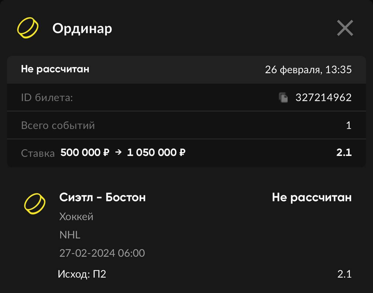Close the Ординар bet slip dialog

345,28
